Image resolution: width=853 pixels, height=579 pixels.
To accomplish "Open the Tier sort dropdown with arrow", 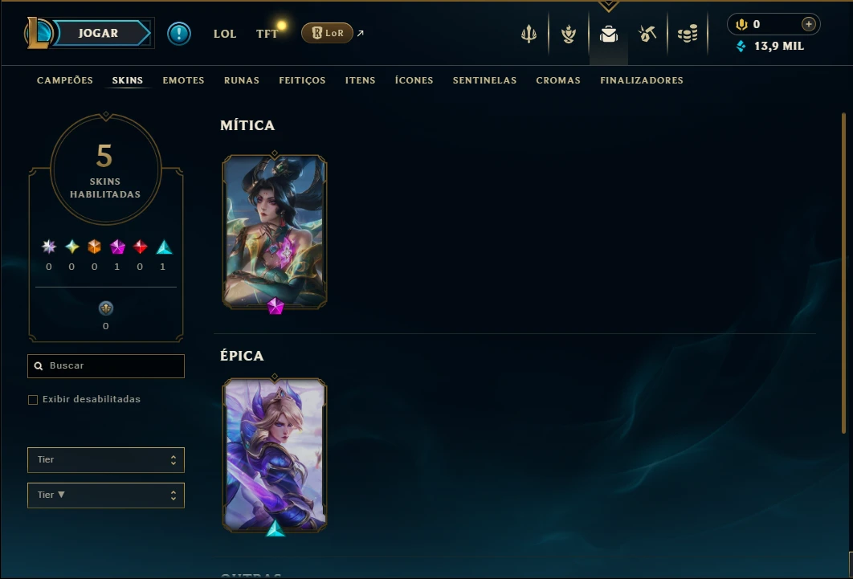I will click(x=106, y=495).
